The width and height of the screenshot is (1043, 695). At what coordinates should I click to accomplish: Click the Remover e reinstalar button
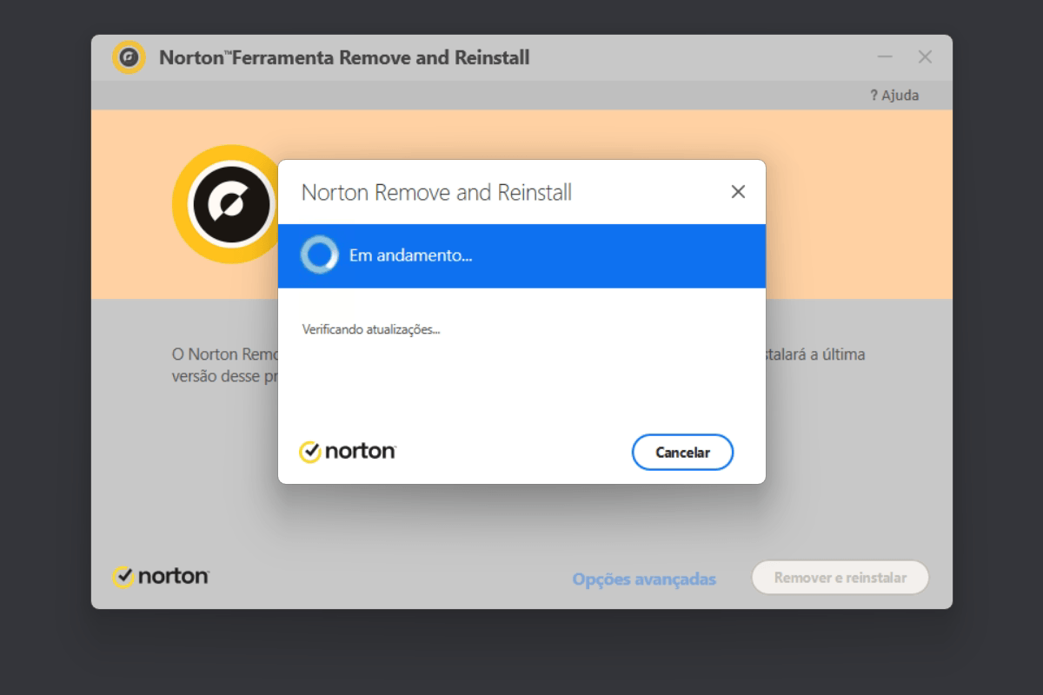tap(840, 578)
